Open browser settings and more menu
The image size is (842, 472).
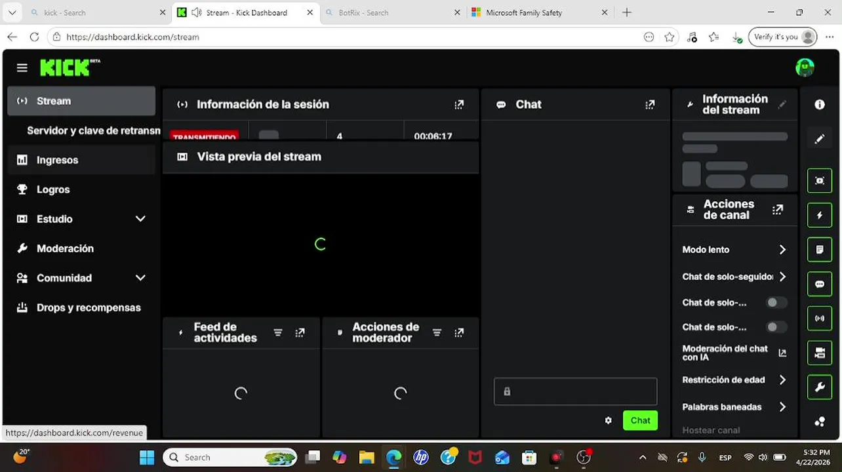pos(830,37)
